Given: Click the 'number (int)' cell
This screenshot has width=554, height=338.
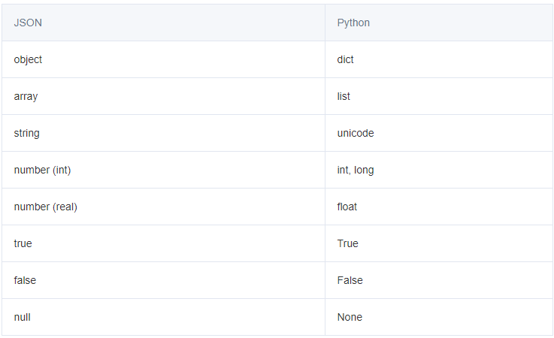Looking at the screenshot, I should 42,170.
